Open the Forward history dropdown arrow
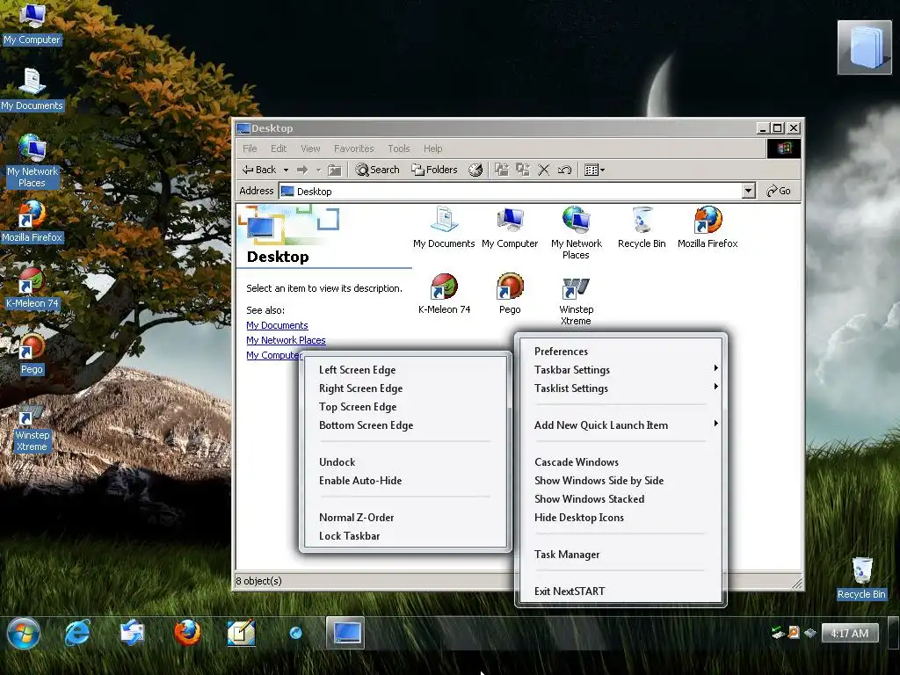The width and height of the screenshot is (900, 675). click(x=318, y=170)
